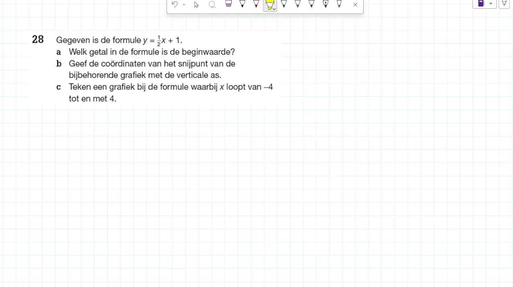Image resolution: width=513 pixels, height=287 pixels.
Task: Open the undo options dropdown arrow
Action: click(x=184, y=5)
